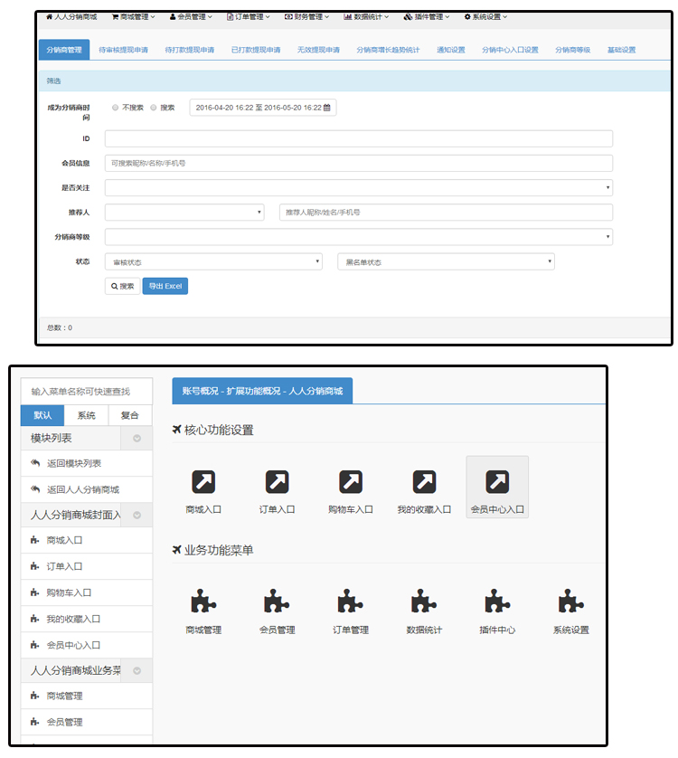Click the 返回人人分销商城 sidebar link
This screenshot has height=758, width=678.
click(x=87, y=489)
